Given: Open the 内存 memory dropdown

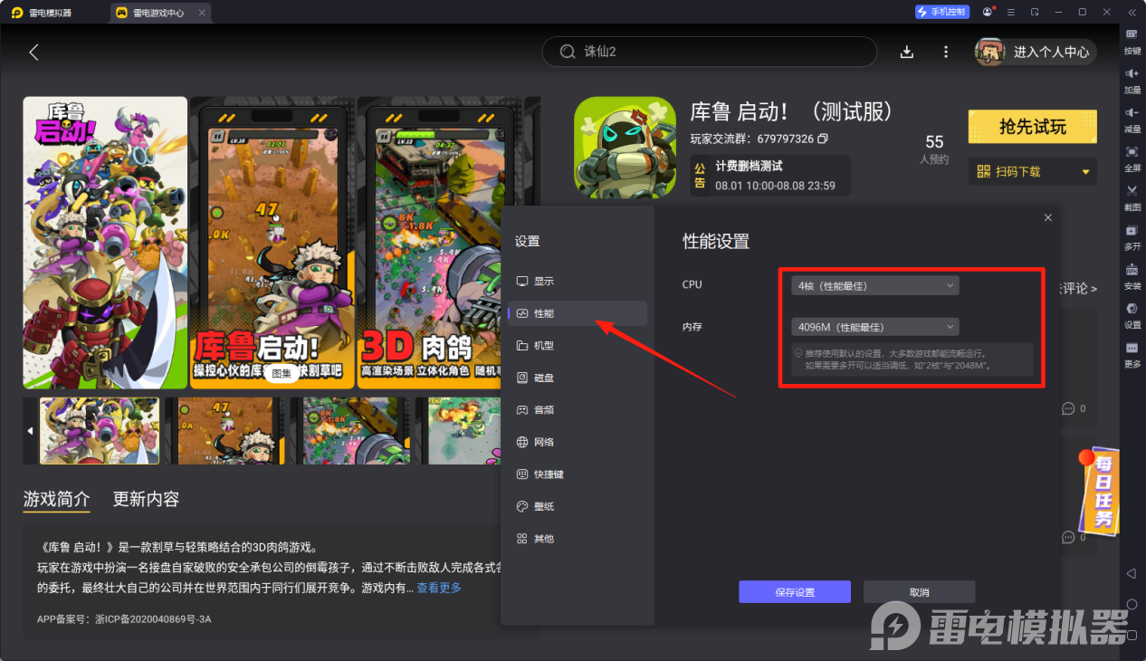Looking at the screenshot, I should pyautogui.click(x=874, y=327).
